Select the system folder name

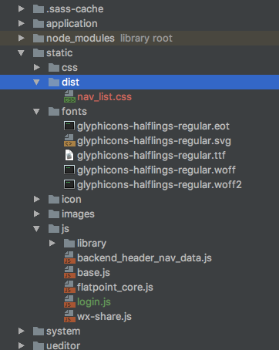pyautogui.click(x=63, y=331)
